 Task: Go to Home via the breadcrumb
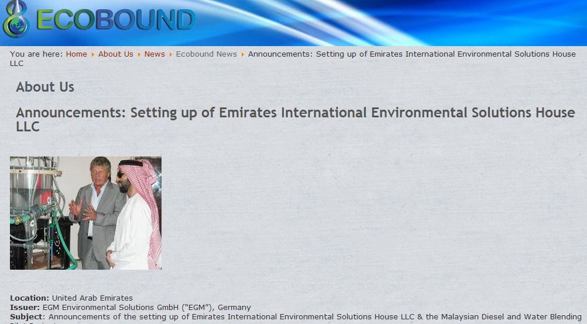76,54
